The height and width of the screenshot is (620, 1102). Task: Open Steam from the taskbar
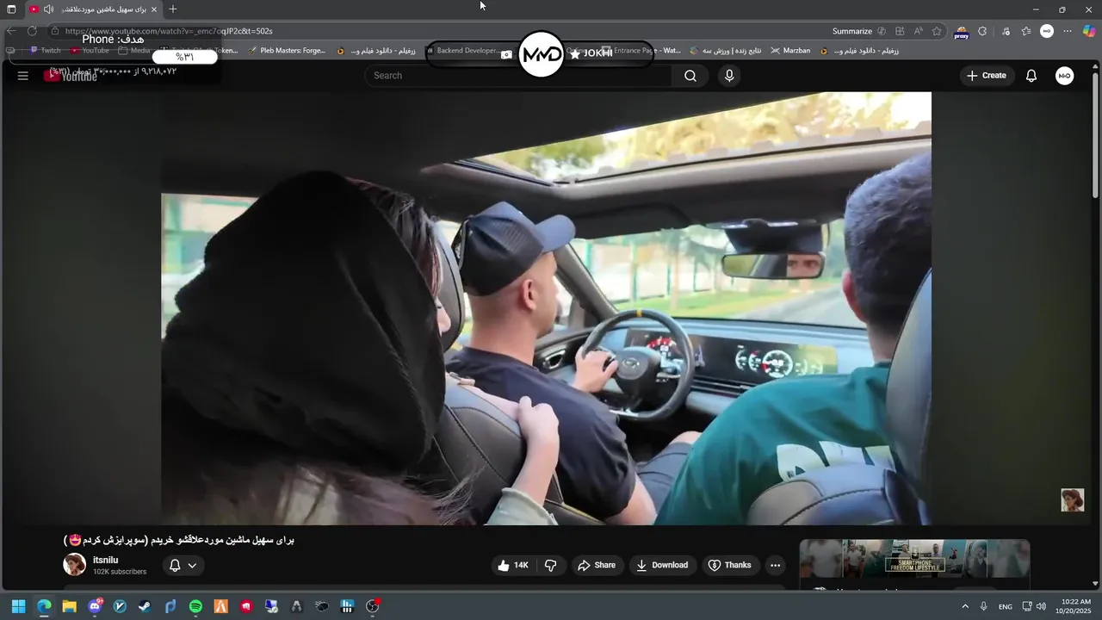pos(145,606)
